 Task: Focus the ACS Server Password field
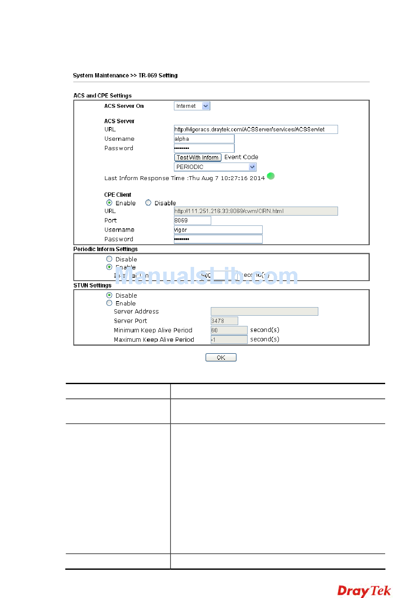click(x=204, y=148)
